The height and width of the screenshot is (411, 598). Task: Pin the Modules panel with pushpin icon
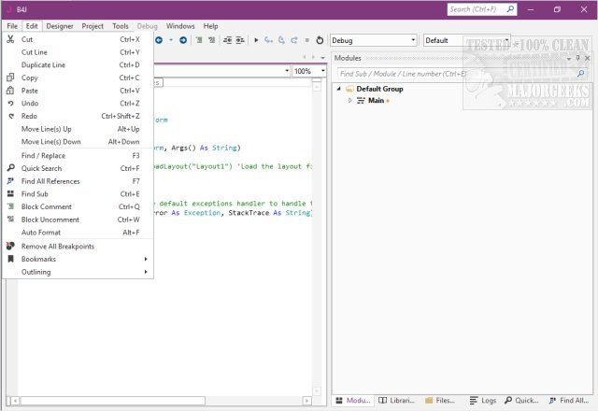pyautogui.click(x=576, y=58)
